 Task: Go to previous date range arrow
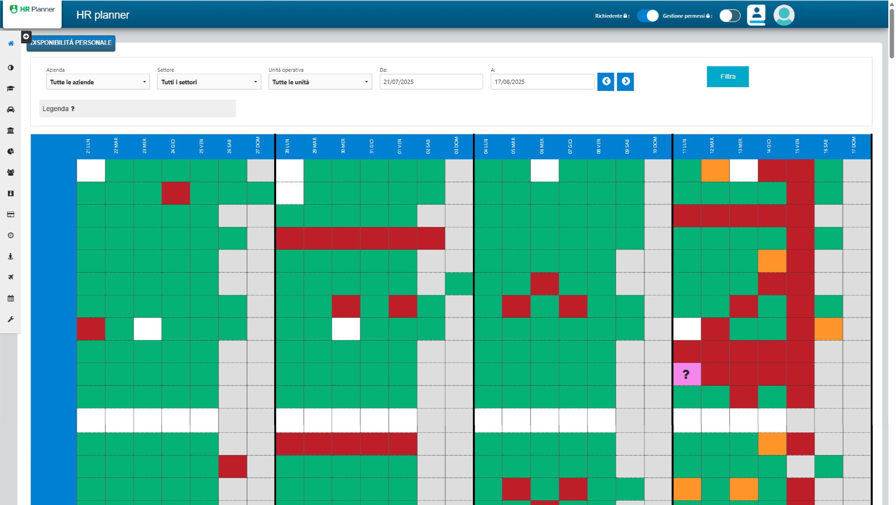pyautogui.click(x=606, y=81)
